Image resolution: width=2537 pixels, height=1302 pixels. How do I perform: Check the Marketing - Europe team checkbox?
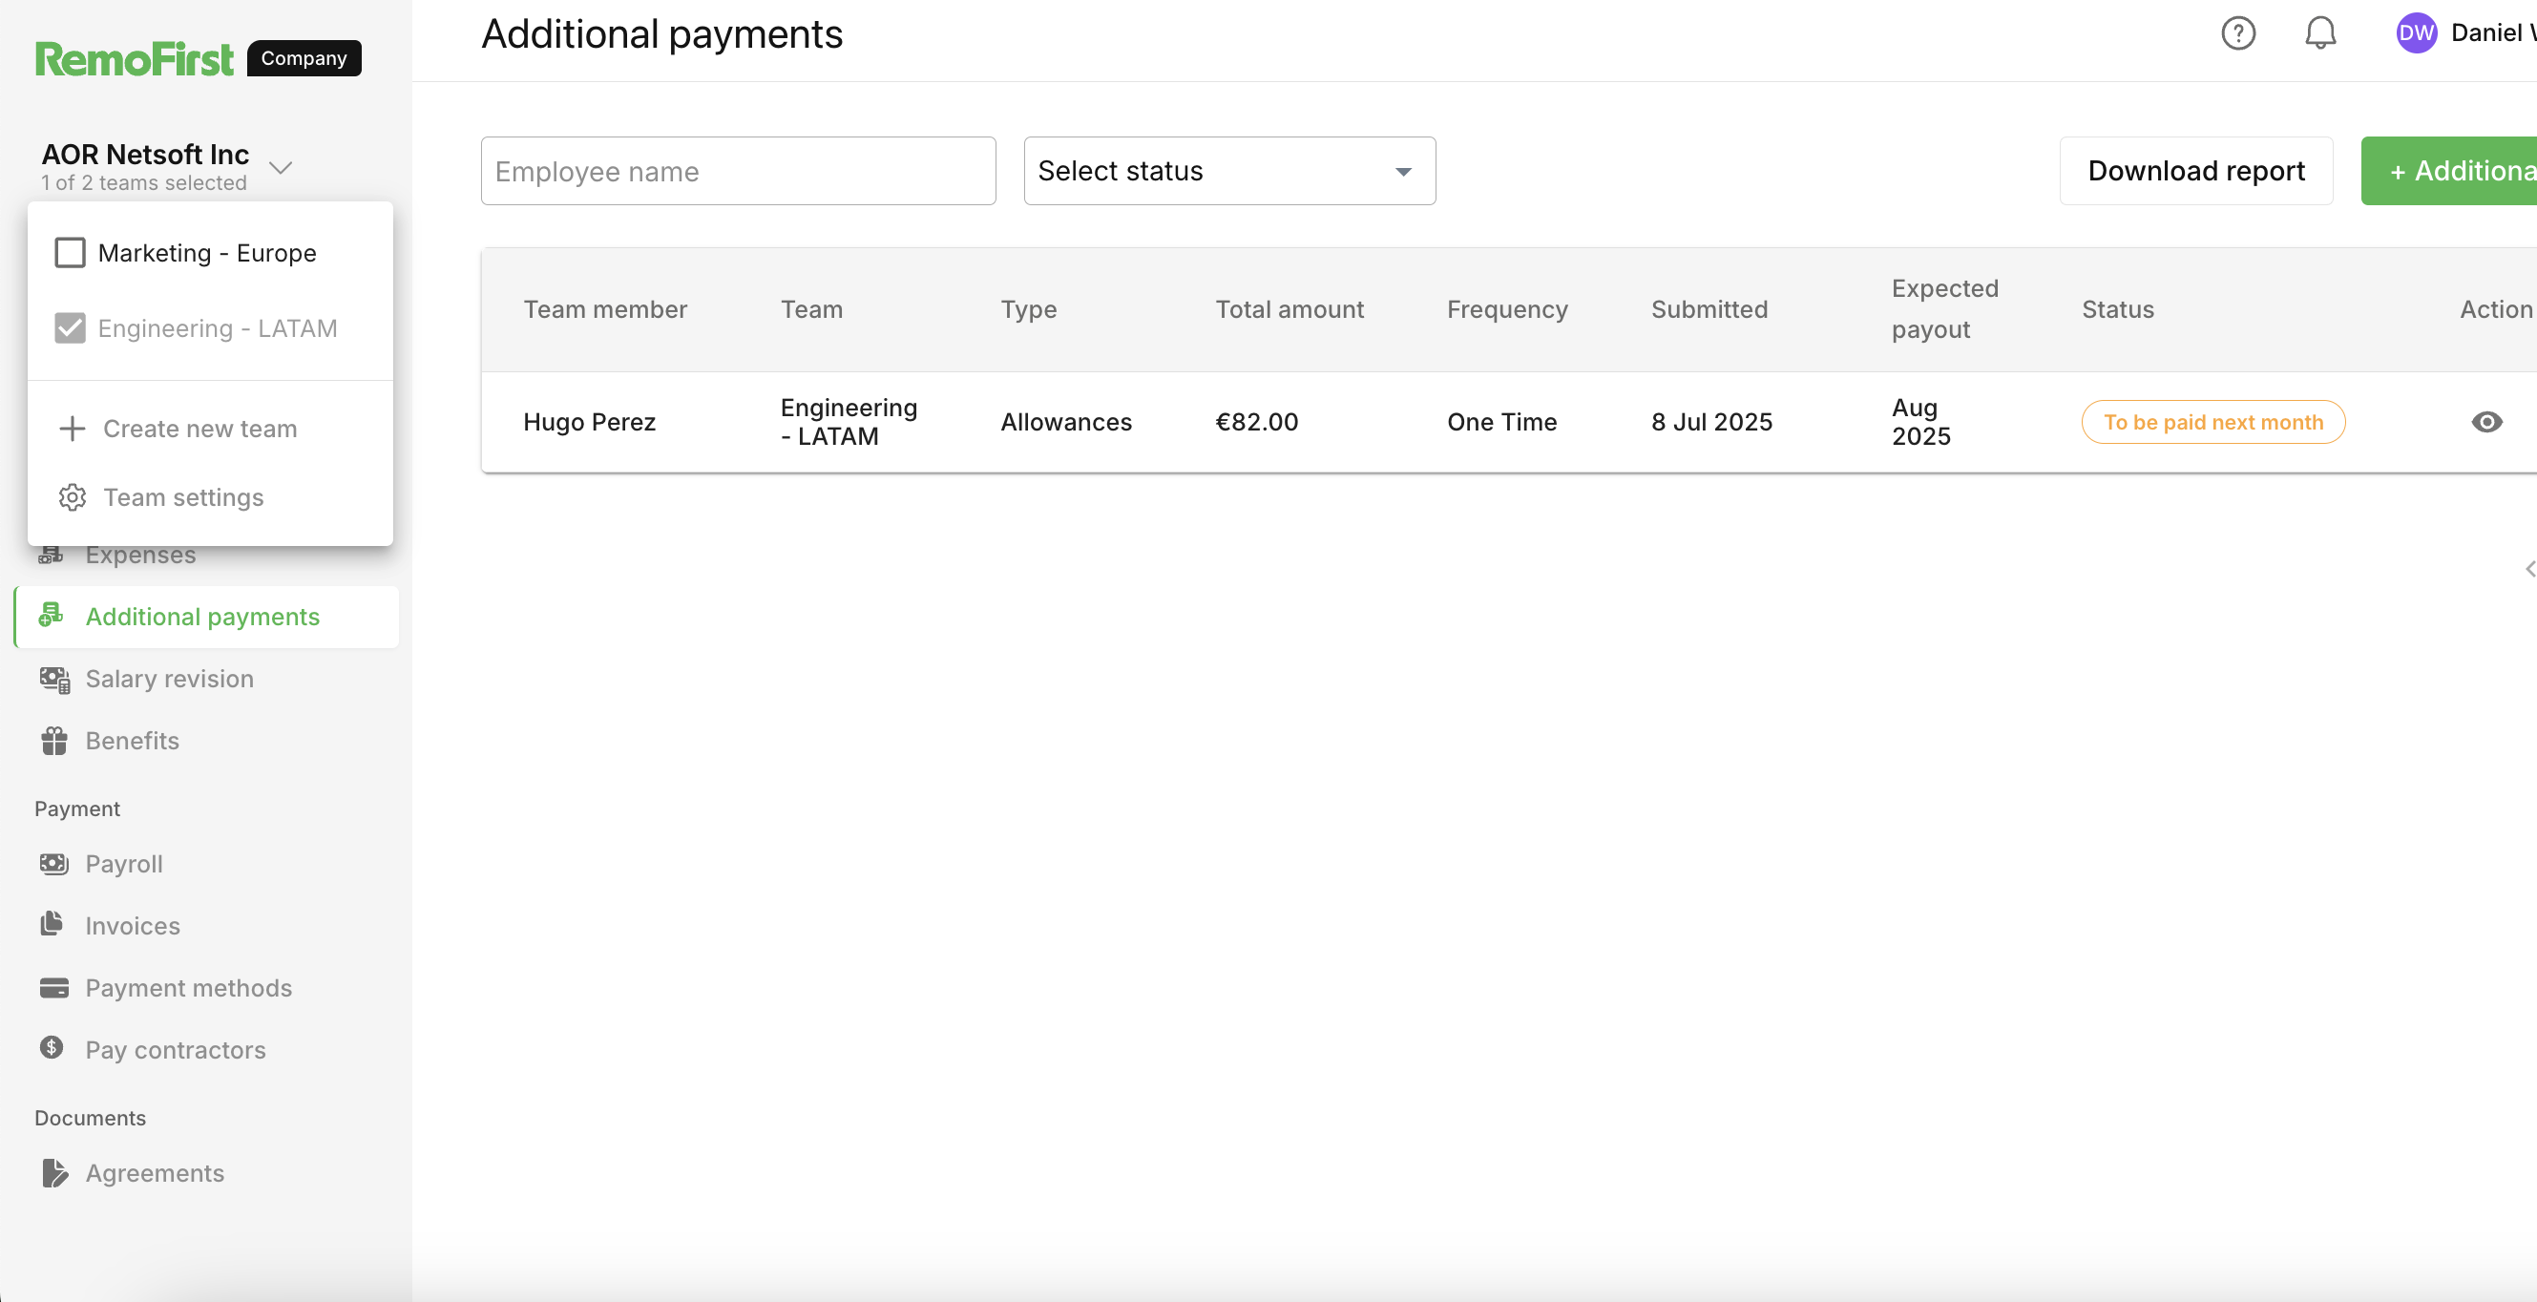70,253
